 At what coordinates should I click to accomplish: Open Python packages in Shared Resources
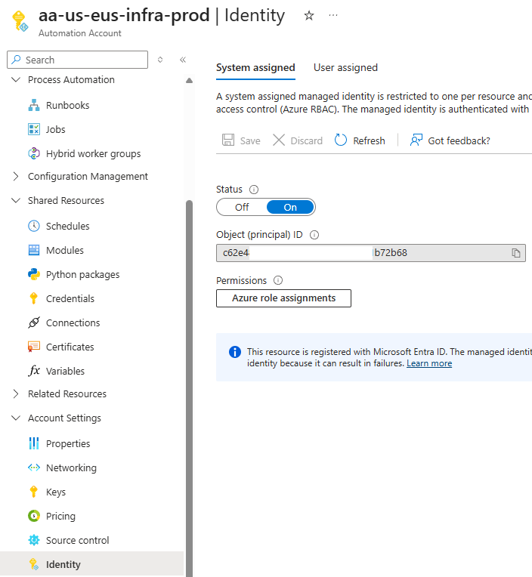pos(82,274)
